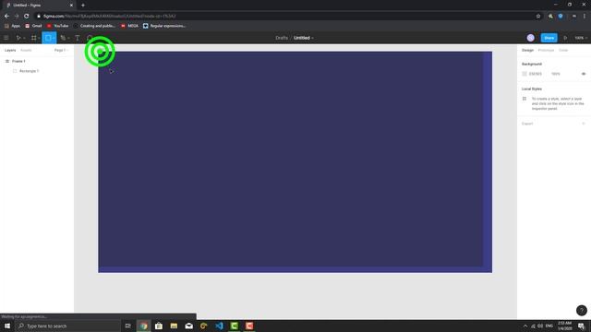Open the Frame tool dropdown arrow
Image resolution: width=591 pixels, height=332 pixels.
39,38
